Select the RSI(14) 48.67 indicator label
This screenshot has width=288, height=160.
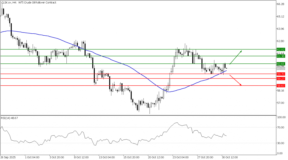[x=9, y=118]
